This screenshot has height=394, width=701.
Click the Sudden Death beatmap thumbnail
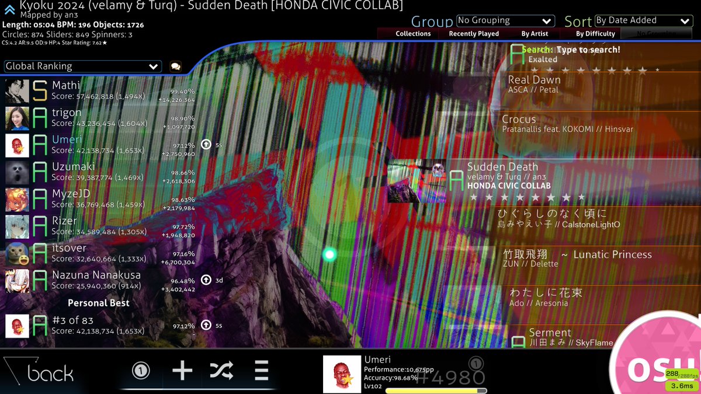pos(417,181)
